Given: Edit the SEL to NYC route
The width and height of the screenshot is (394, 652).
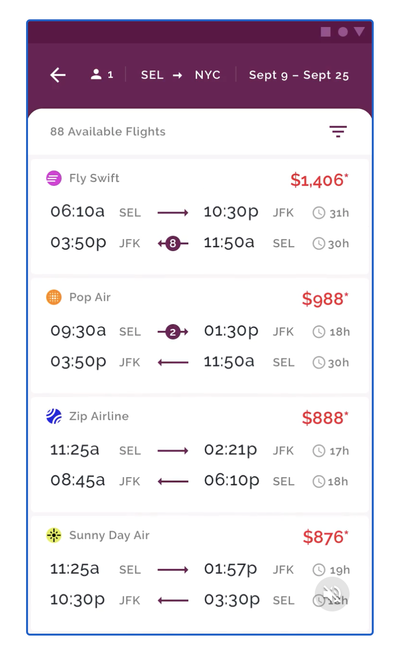Looking at the screenshot, I should click(181, 75).
